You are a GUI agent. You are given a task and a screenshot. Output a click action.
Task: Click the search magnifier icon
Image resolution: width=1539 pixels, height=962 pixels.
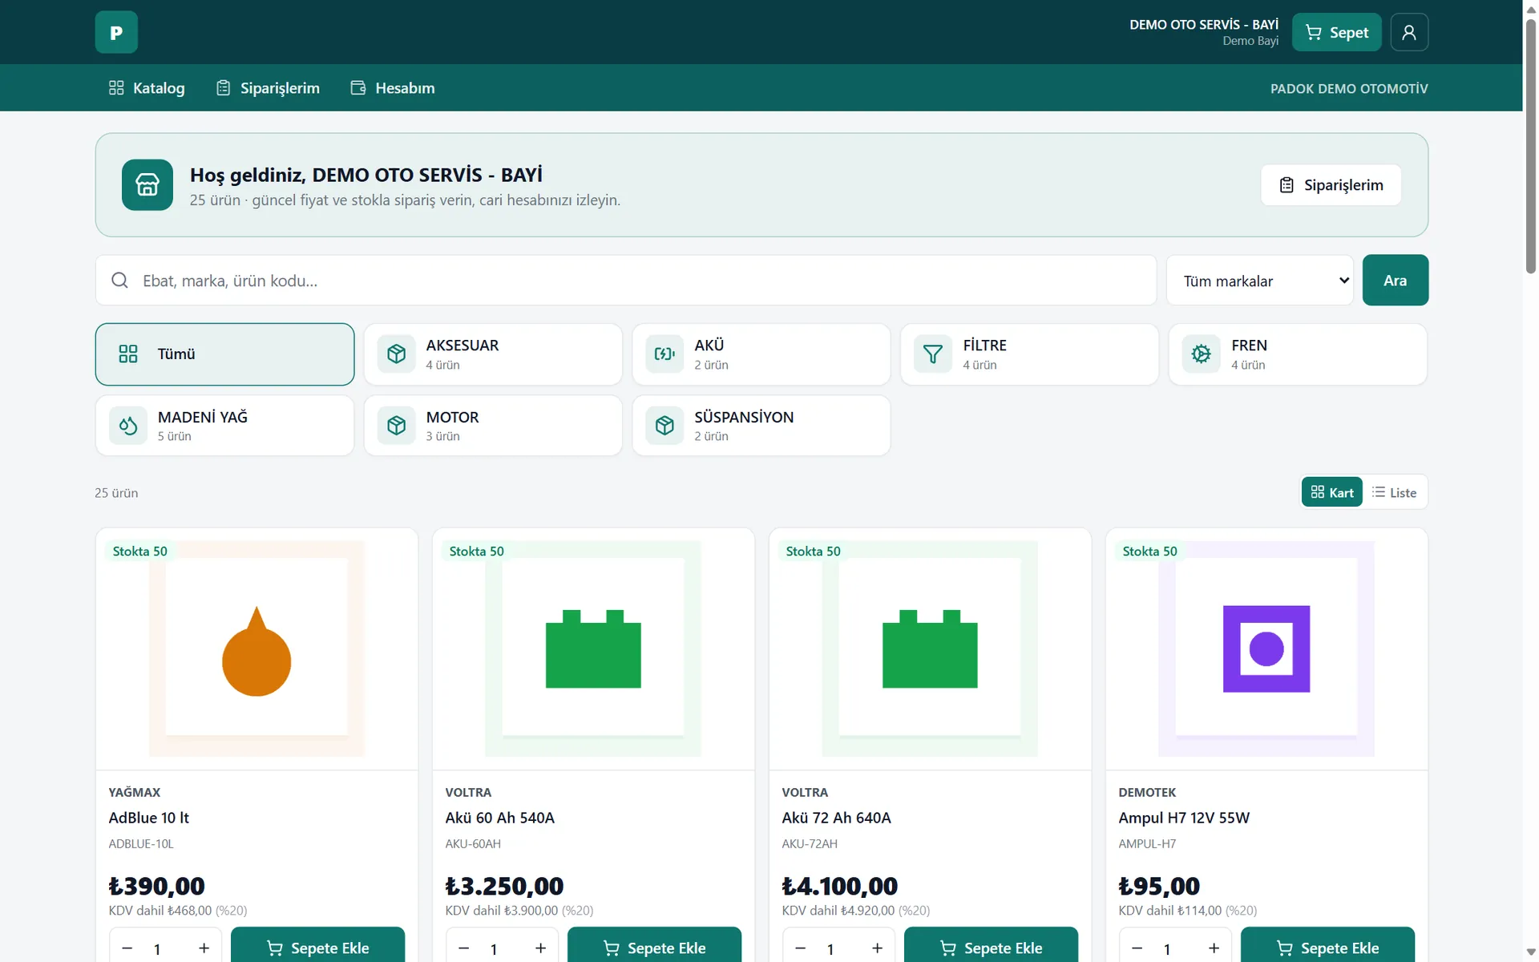[120, 281]
